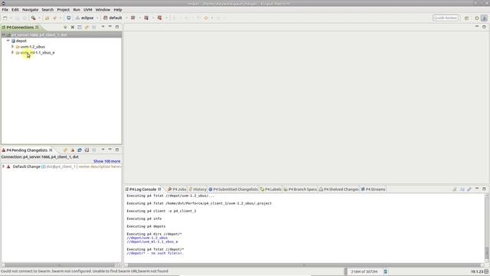The height and width of the screenshot is (276, 490).
Task: Select the eclipse theme toolbar button
Action: 84,18
